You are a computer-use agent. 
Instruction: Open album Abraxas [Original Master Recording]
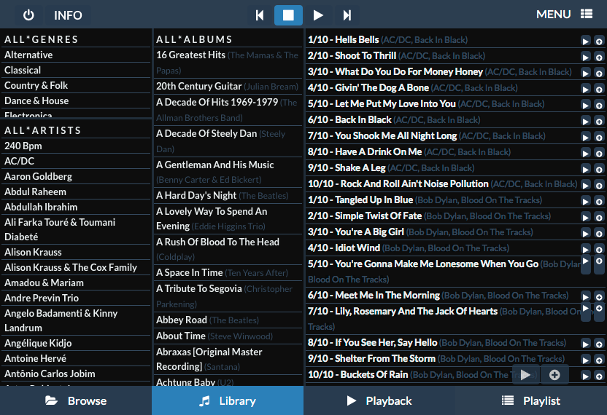[228, 359]
